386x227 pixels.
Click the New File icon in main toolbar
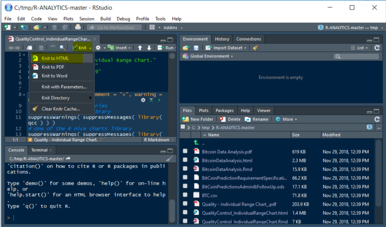(x=8, y=27)
